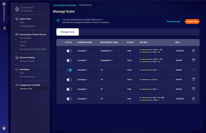Screen dimensions: 206x133
Task: Click Dynamic Routing section heading
Action: tap(27, 58)
